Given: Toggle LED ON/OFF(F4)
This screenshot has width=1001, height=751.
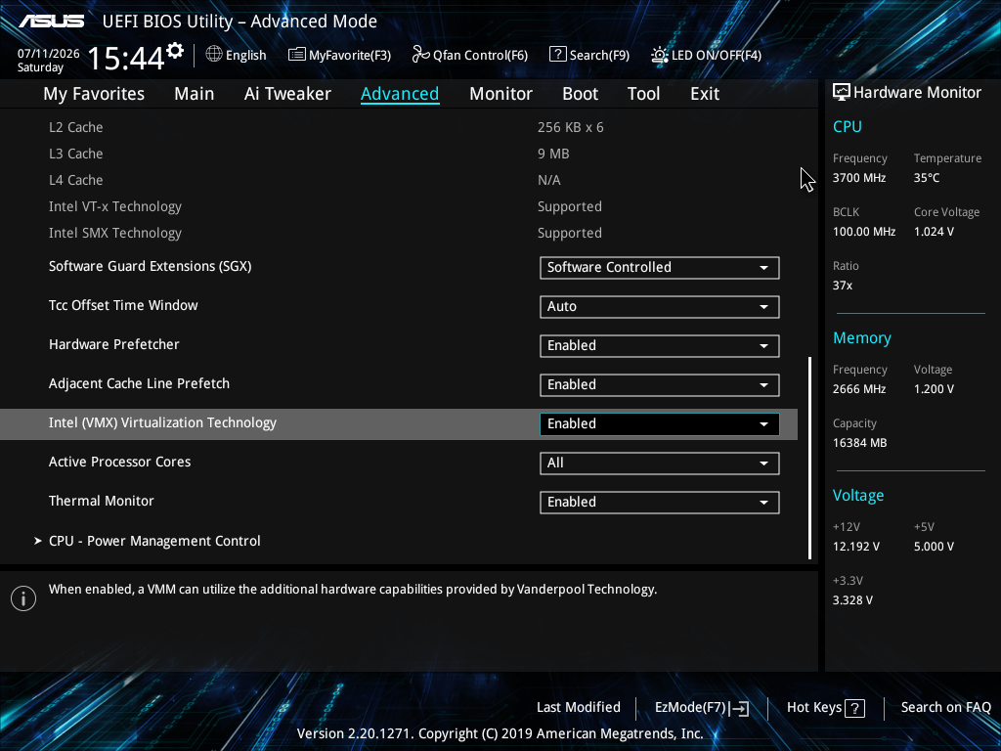Looking at the screenshot, I should point(706,55).
